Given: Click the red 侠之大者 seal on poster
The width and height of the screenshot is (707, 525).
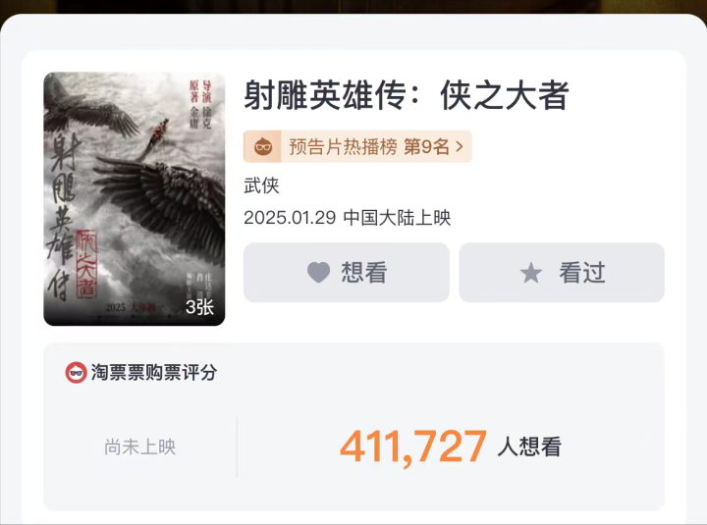Looking at the screenshot, I should click(86, 264).
